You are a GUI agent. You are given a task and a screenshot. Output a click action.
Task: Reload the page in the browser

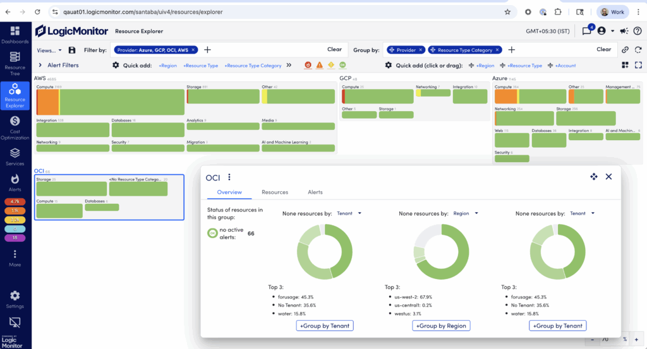point(37,12)
